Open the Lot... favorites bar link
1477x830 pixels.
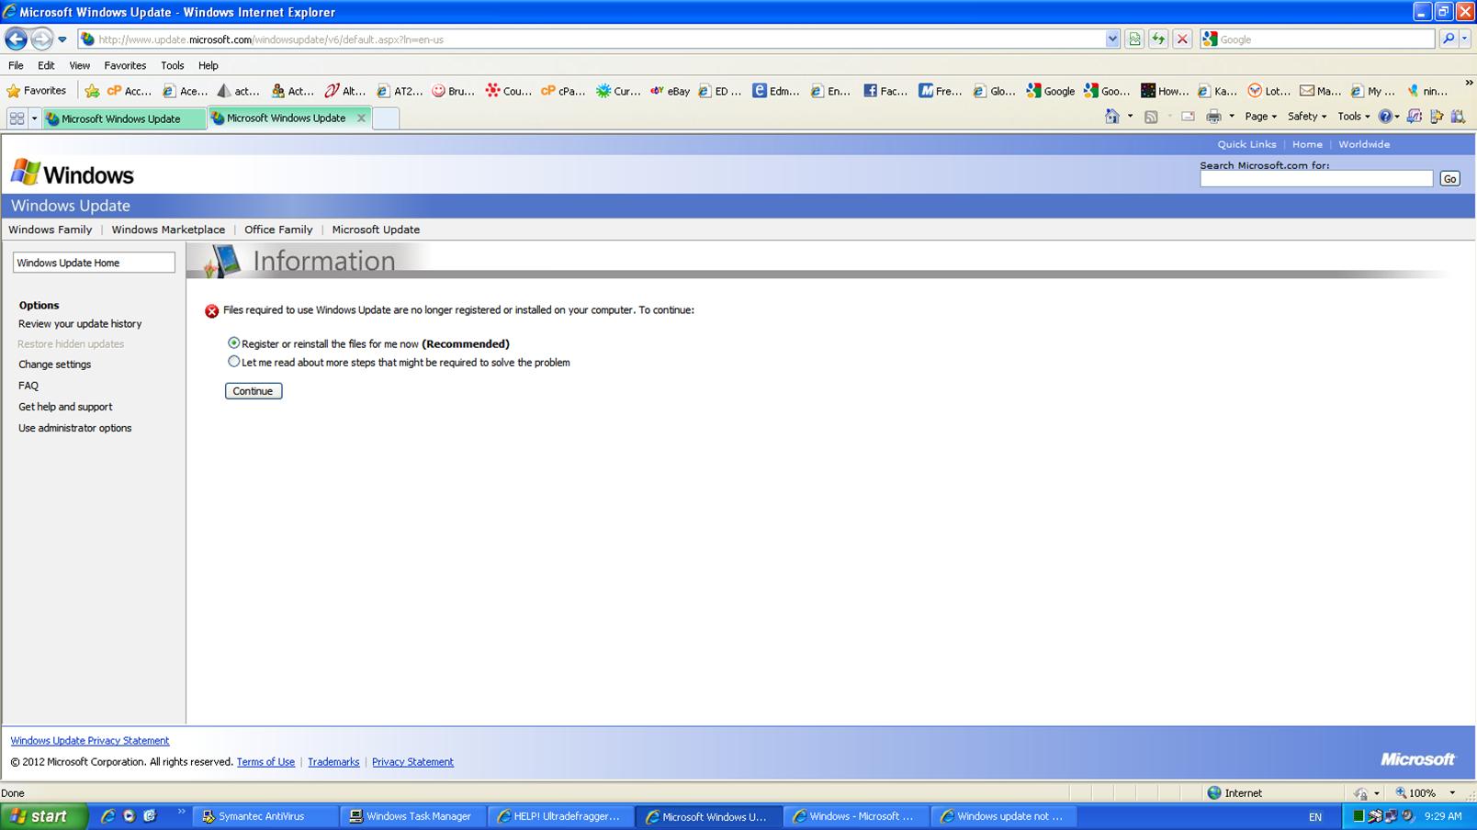pos(1268,91)
